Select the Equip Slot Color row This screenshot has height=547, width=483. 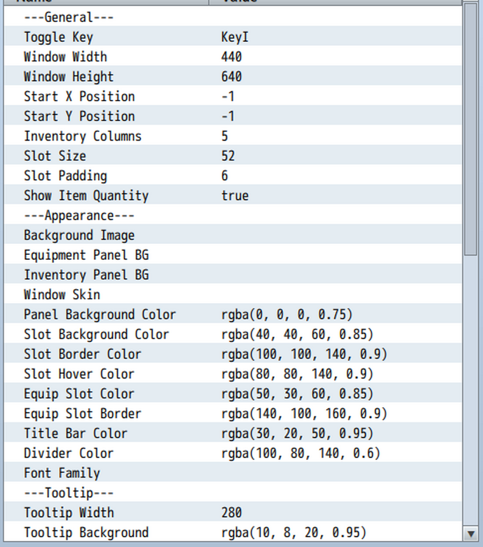point(233,394)
